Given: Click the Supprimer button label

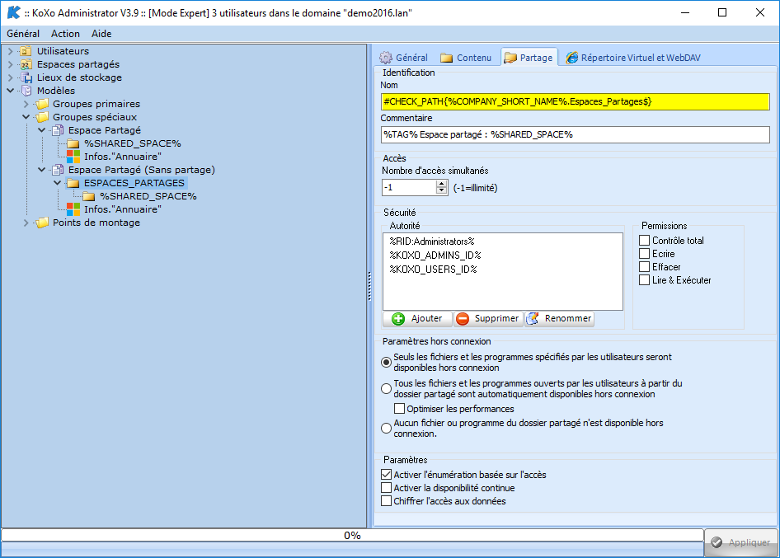Looking at the screenshot, I should [496, 318].
